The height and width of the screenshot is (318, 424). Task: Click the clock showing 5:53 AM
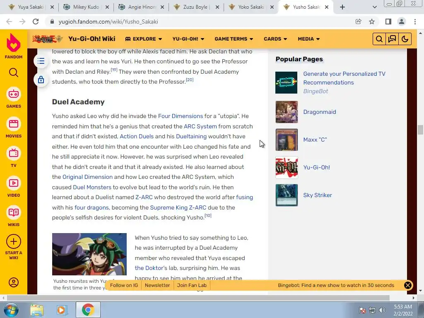(403, 307)
